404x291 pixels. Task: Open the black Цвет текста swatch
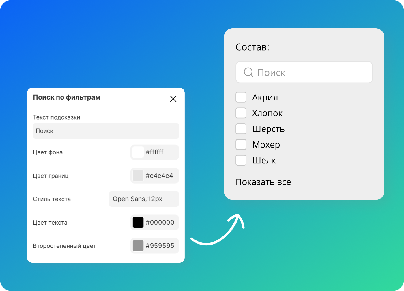tap(138, 222)
